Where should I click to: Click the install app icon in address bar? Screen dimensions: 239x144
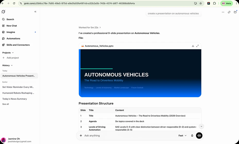(x=195, y=3)
